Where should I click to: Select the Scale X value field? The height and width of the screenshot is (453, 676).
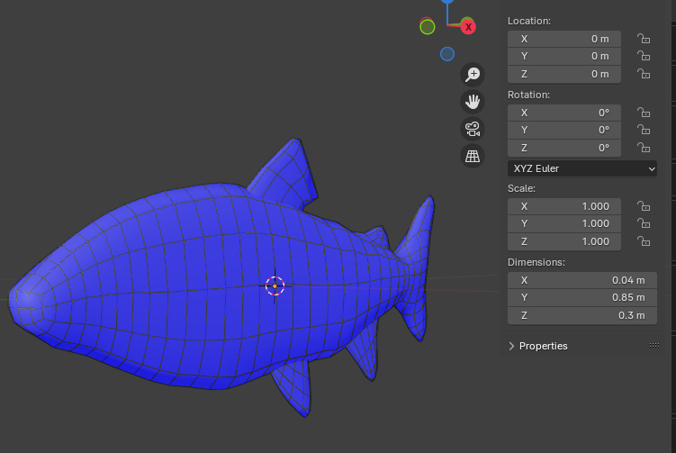[x=563, y=206]
